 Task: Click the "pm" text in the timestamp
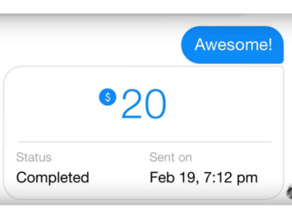(x=248, y=178)
